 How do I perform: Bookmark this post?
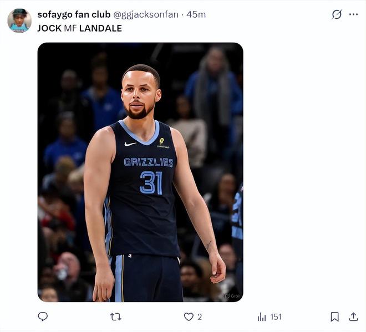click(334, 316)
